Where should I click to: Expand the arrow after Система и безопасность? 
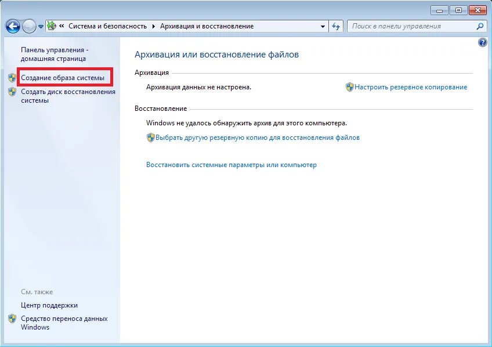pos(153,26)
